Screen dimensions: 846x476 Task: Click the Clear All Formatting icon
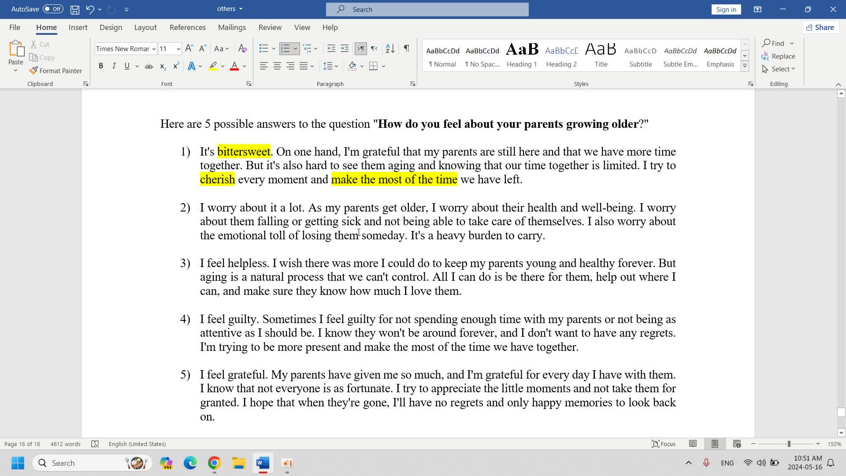coord(242,48)
